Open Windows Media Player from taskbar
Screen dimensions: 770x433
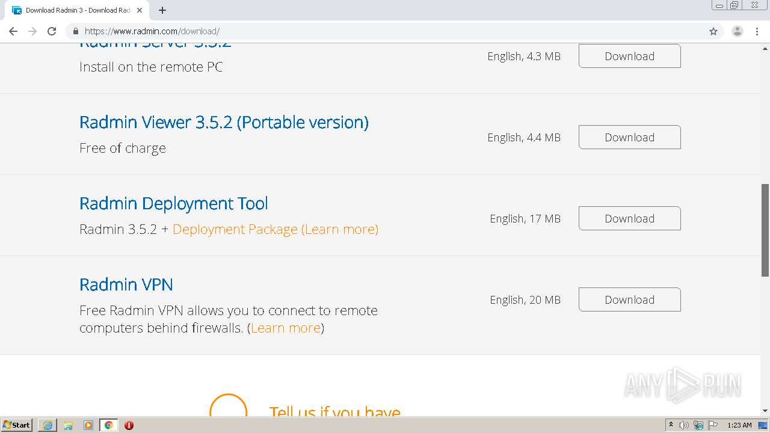pyautogui.click(x=88, y=425)
